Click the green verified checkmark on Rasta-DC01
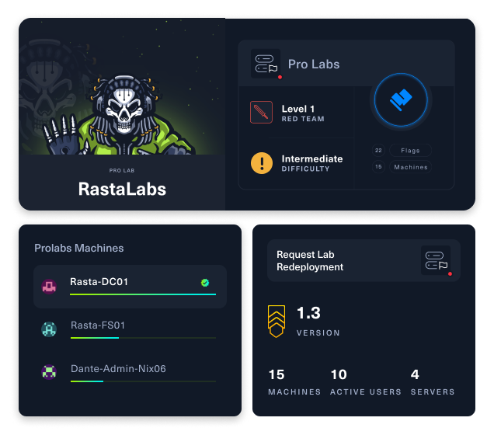Image resolution: width=494 pixels, height=435 pixels. pos(205,283)
